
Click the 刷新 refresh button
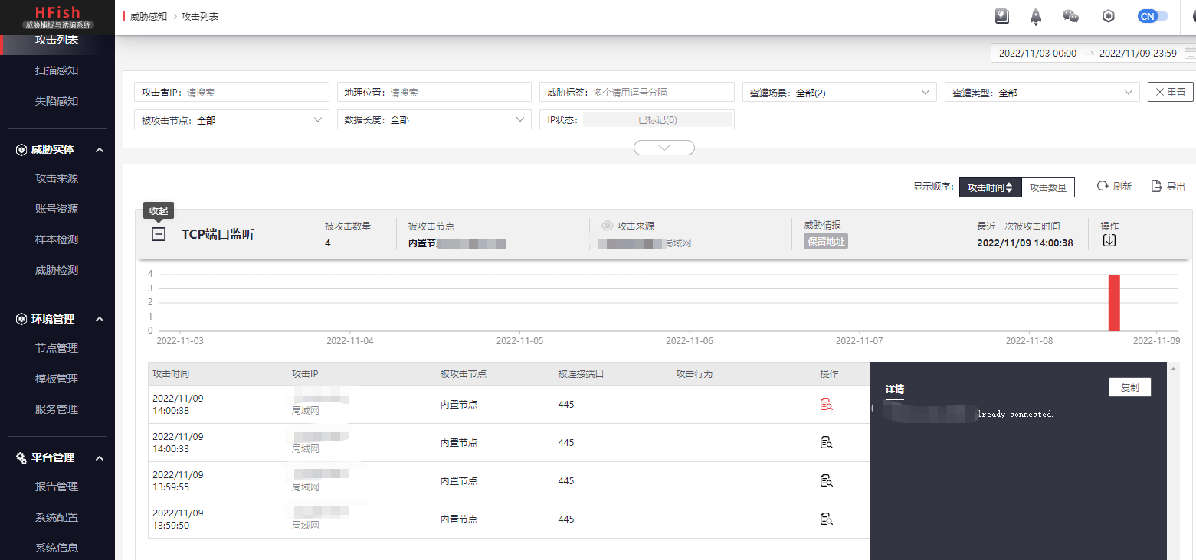click(1114, 186)
